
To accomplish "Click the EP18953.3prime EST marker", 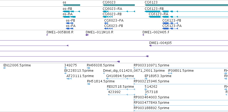I will click(146, 79).
